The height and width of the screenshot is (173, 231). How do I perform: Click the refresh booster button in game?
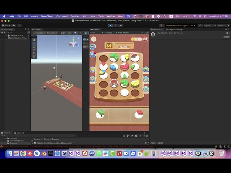(x=146, y=89)
